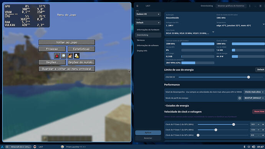Click the player warning report icon in Minecraft
Viewport: 265px width, 149px height.
77,56
